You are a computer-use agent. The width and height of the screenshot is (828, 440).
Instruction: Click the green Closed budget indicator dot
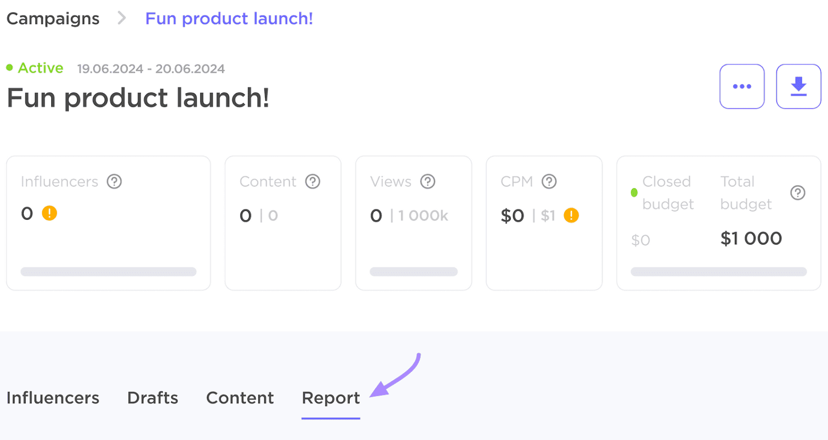click(x=634, y=193)
